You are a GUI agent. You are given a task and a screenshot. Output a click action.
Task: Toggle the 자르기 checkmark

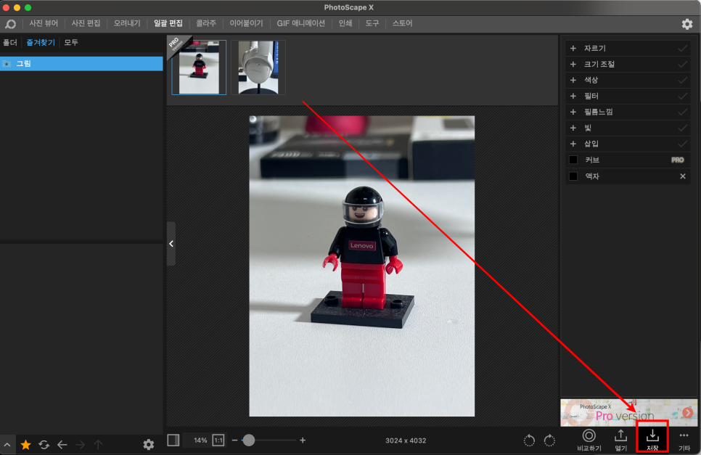pos(683,49)
